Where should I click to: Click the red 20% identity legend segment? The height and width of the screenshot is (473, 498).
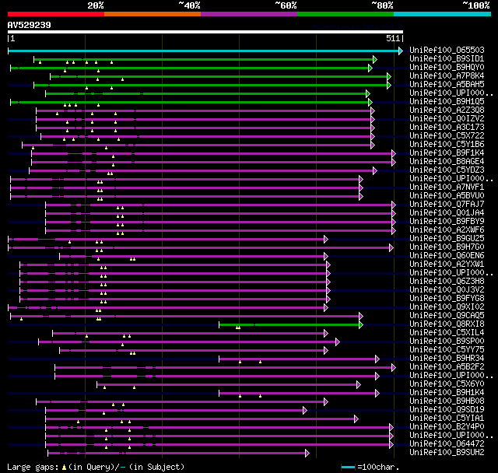(56, 14)
